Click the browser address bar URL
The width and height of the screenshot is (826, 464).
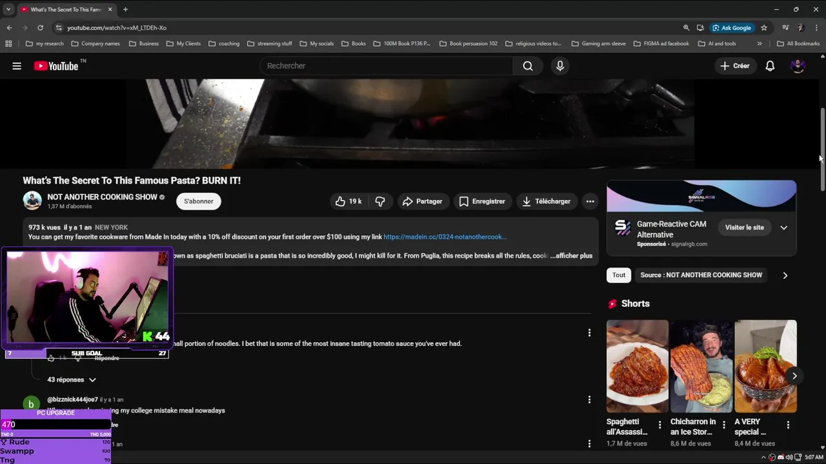tap(117, 28)
